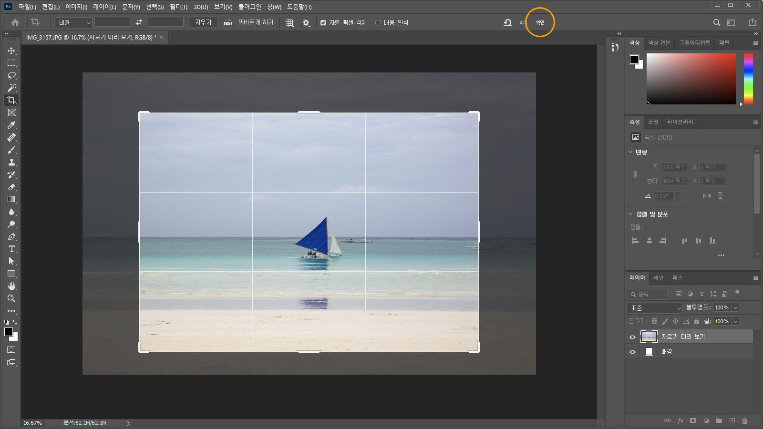Viewport: 763px width, 429px height.
Task: Collapse the '변형' section
Action: pyautogui.click(x=630, y=152)
